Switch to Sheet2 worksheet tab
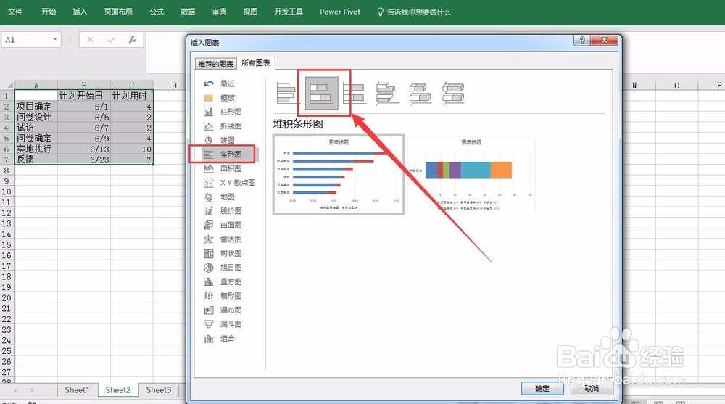 click(x=118, y=390)
